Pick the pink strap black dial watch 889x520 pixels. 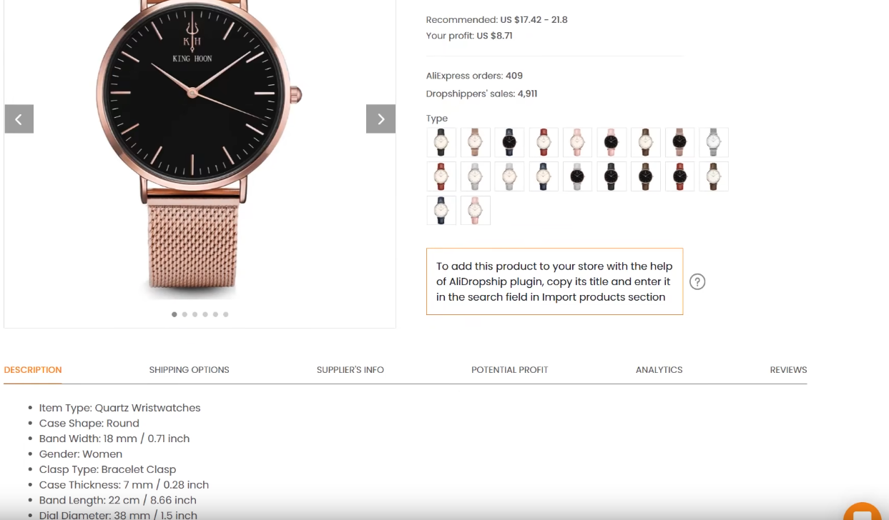[x=612, y=142]
